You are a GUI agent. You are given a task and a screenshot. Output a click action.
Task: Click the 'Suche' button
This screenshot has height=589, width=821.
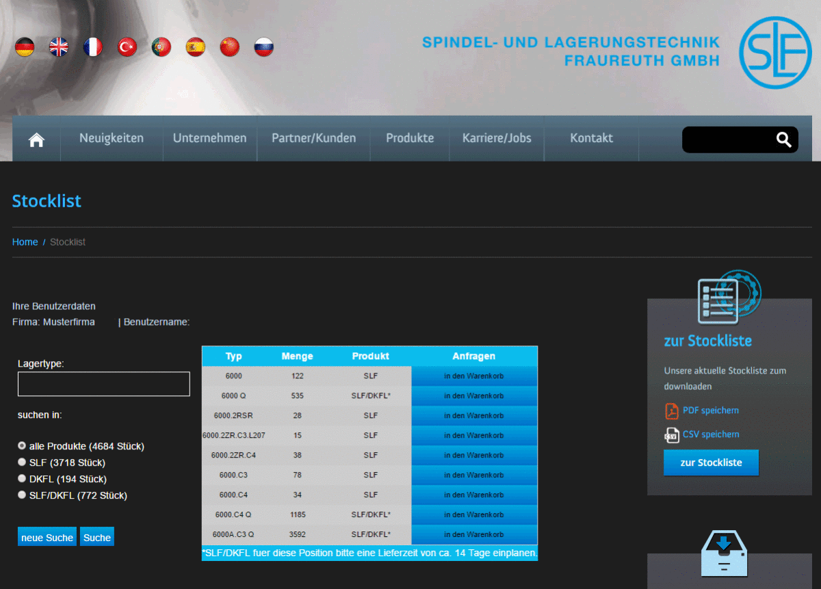[x=97, y=537]
